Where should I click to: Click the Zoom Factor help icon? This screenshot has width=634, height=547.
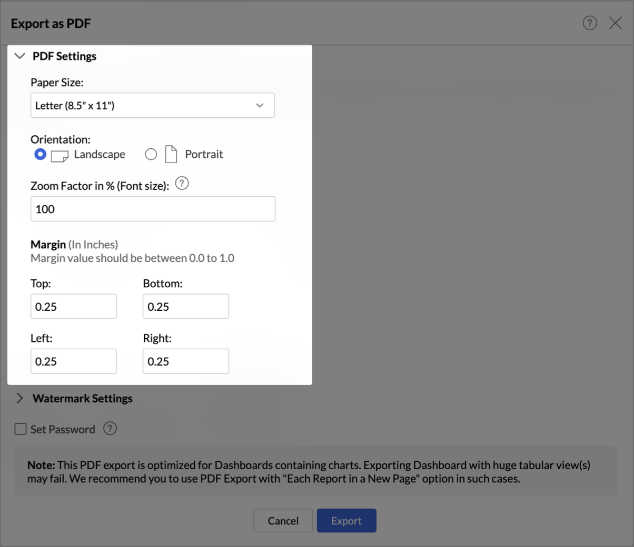[x=182, y=184]
